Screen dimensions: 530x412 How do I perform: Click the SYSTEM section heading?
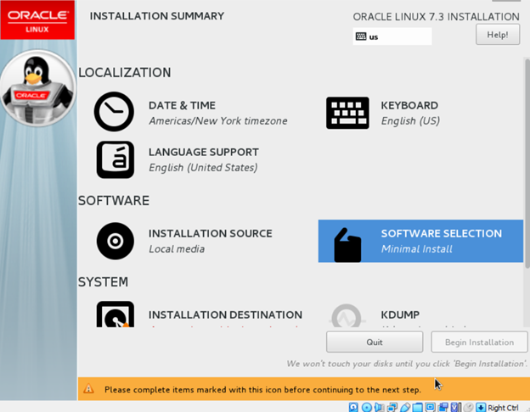(x=103, y=282)
